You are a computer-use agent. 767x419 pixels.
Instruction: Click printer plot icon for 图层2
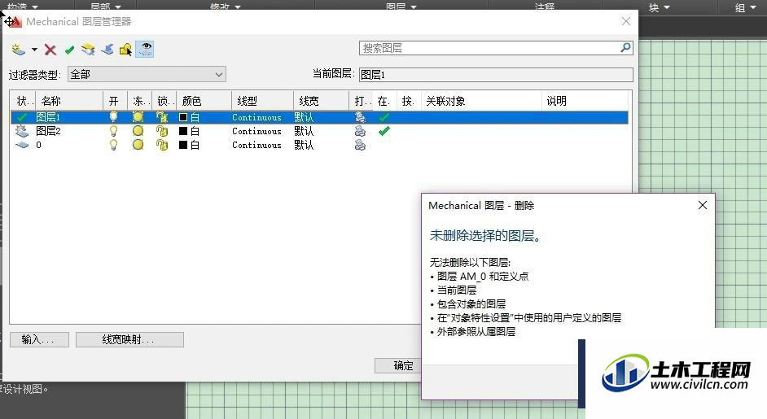360,131
